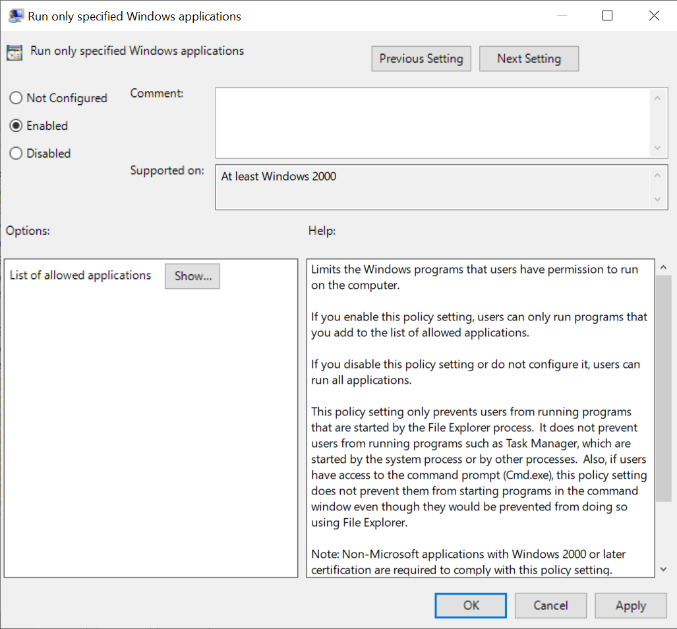Navigate to the Next Setting
Viewport: 677px width, 629px height.
coord(529,59)
